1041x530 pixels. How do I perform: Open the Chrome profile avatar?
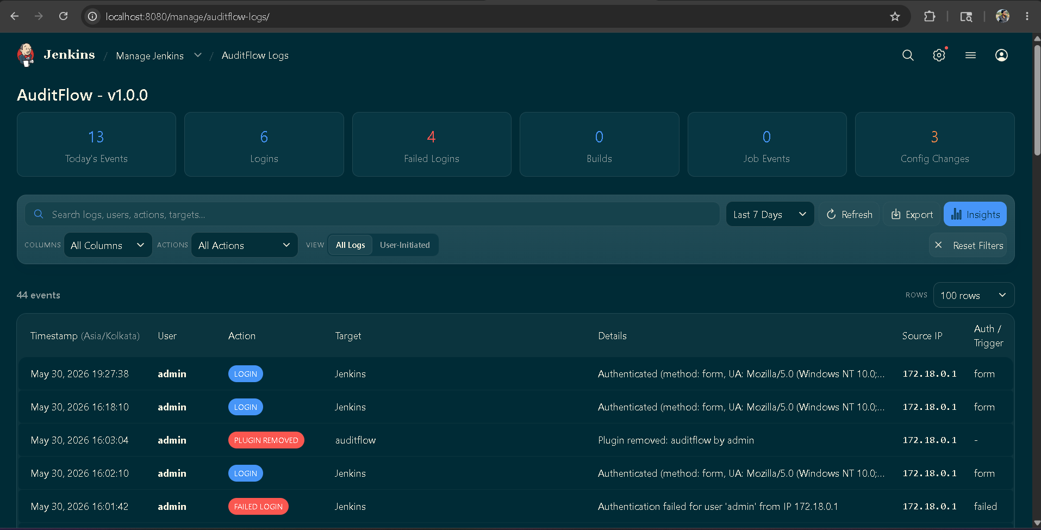tap(1002, 16)
